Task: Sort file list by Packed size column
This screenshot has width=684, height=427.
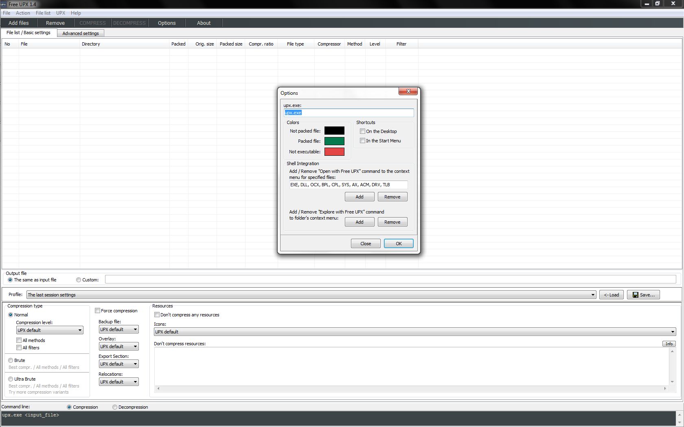Action: tap(231, 44)
